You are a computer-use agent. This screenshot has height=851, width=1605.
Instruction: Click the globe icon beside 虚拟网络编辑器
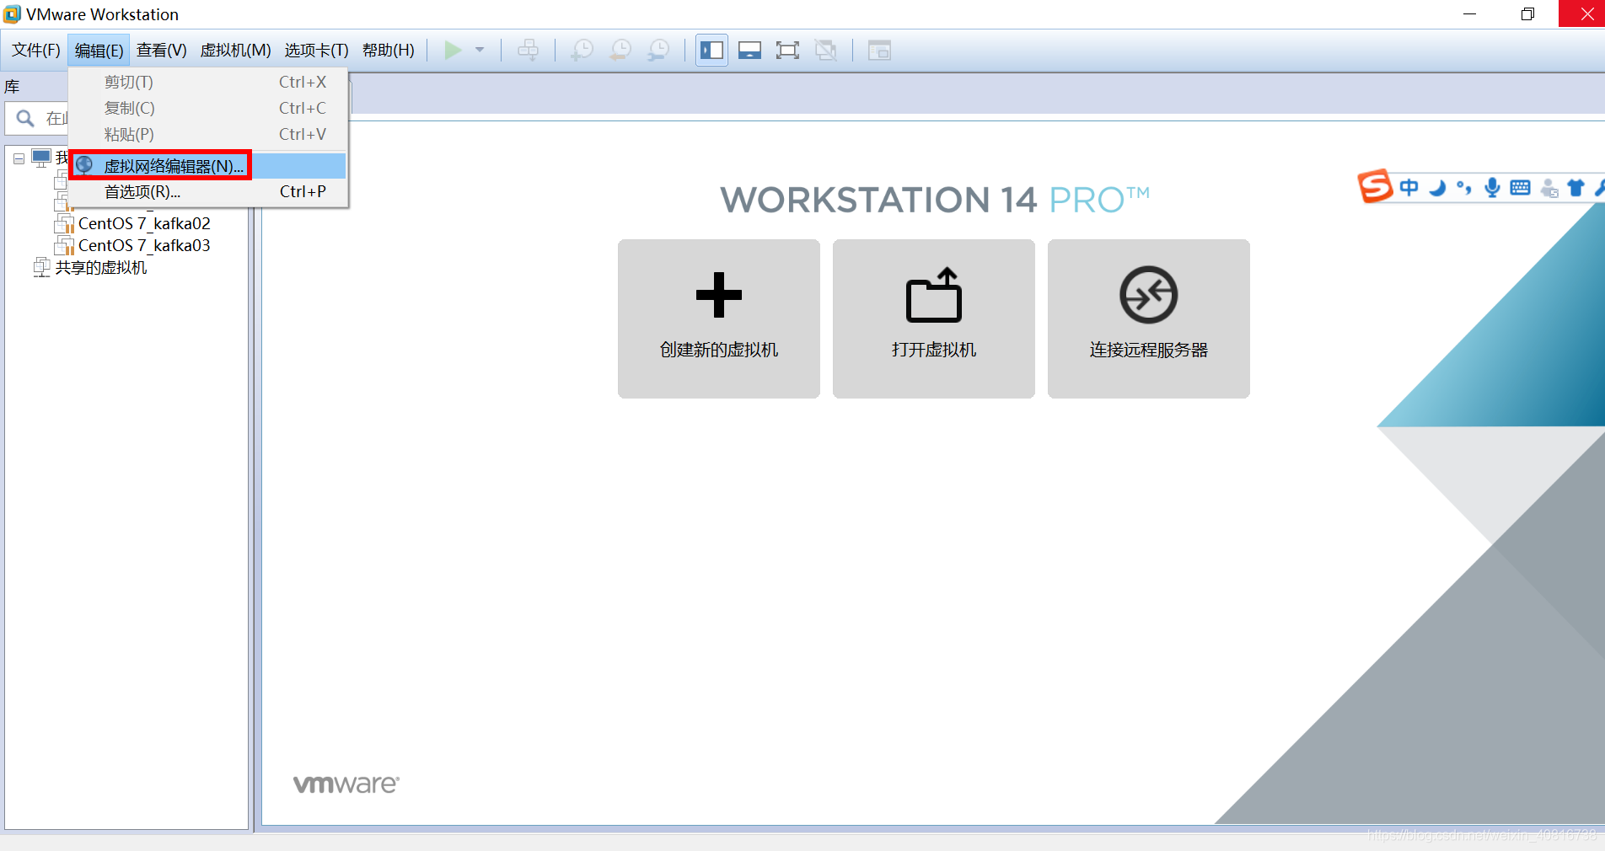[84, 165]
